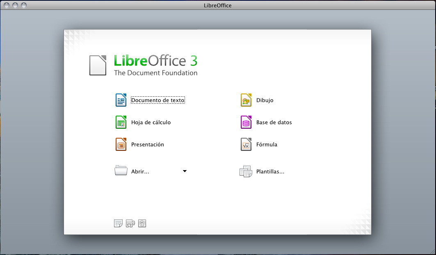436x255 pixels.
Task: Click the Fórmula text label
Action: click(x=267, y=144)
